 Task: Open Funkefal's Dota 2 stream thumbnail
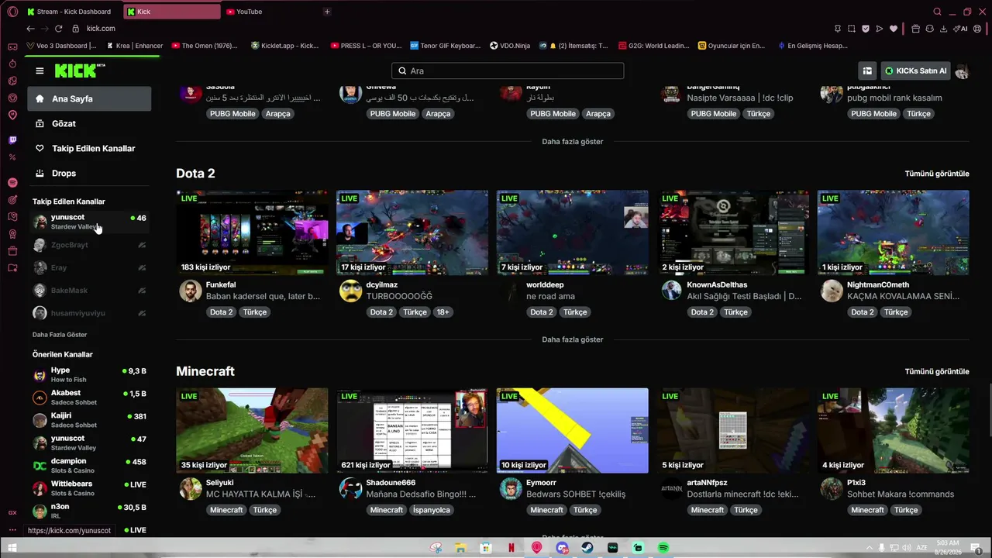tap(252, 232)
